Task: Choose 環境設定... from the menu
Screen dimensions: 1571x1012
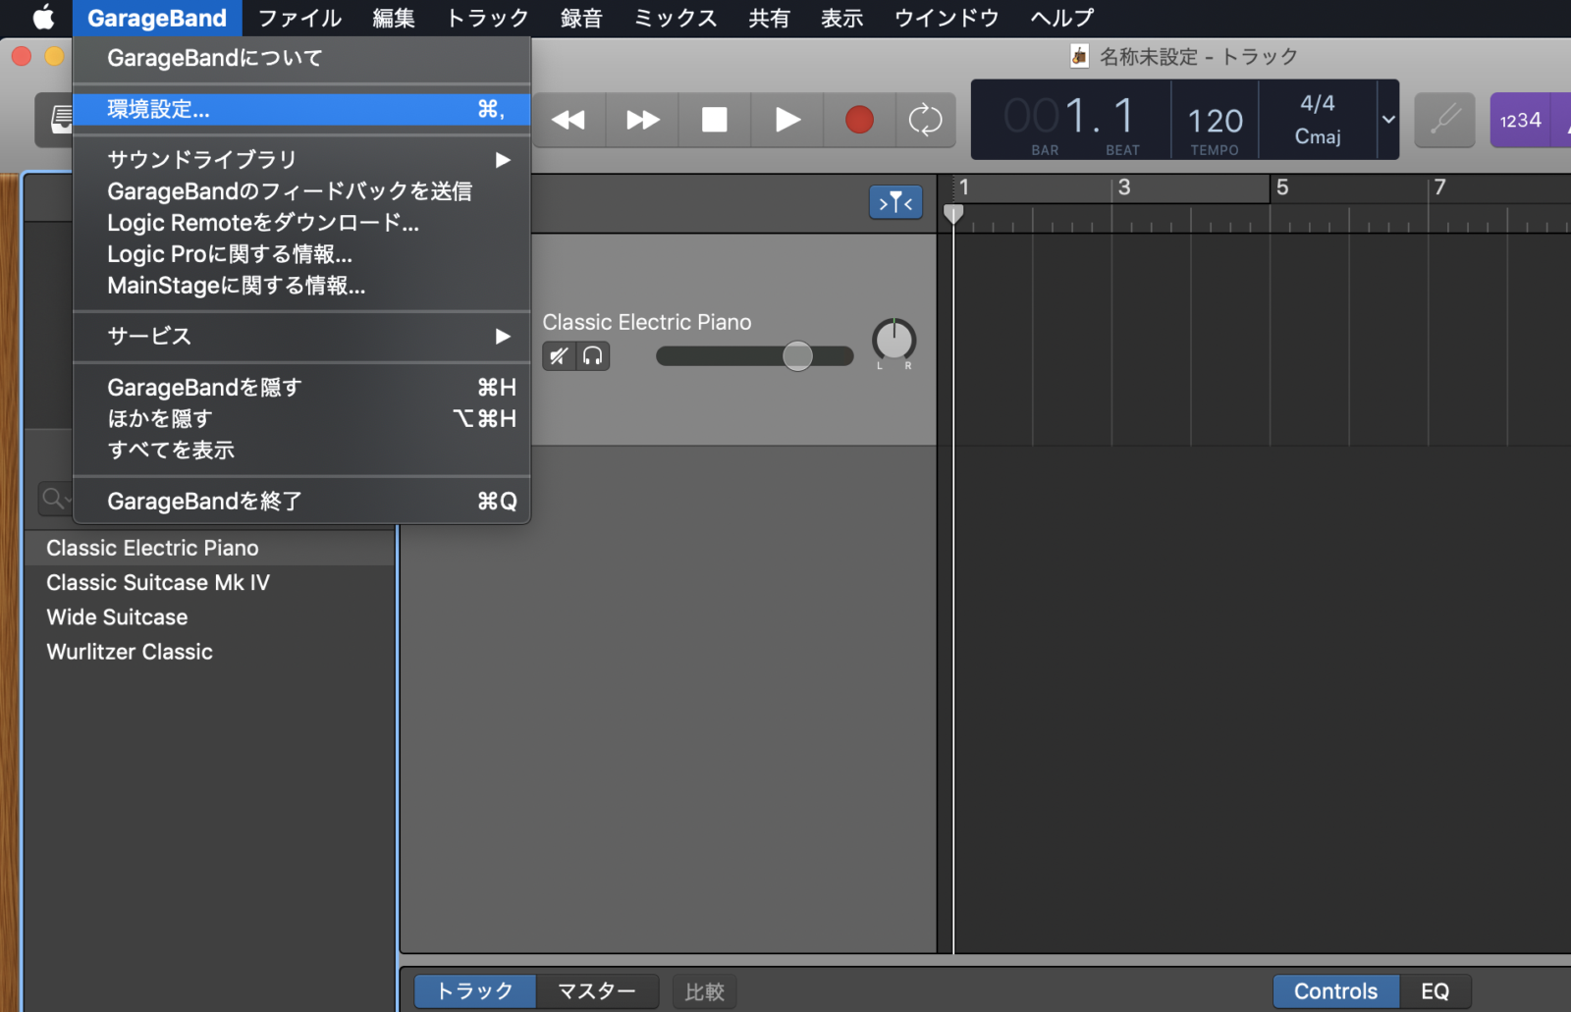Action: coord(302,109)
